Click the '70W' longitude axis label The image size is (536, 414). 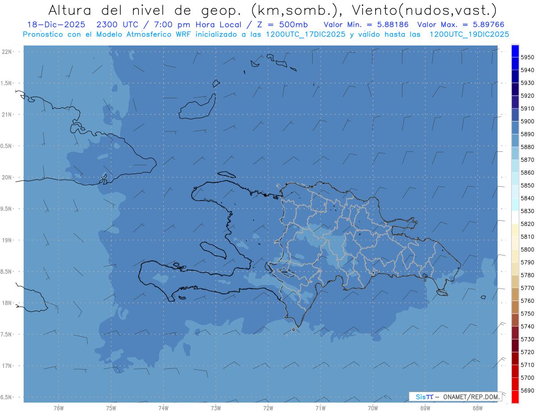(373, 408)
